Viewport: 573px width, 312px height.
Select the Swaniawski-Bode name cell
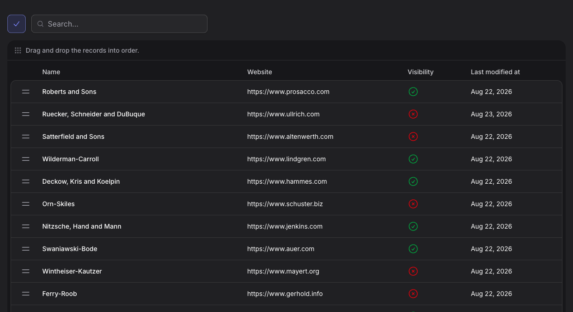click(x=70, y=249)
